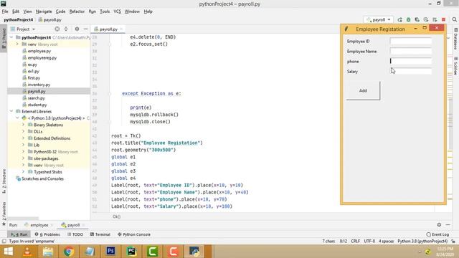Close the payroll.py editor tab

[x=121, y=29]
